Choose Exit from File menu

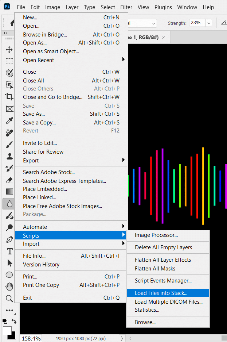71,298
